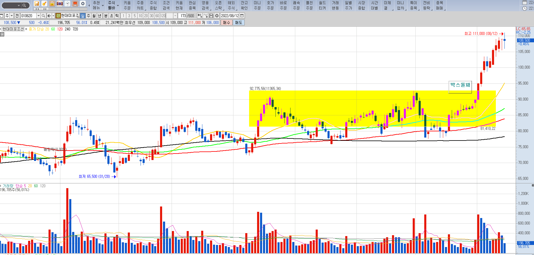Collapse toolbar with left arrow expander

click(89, 5)
